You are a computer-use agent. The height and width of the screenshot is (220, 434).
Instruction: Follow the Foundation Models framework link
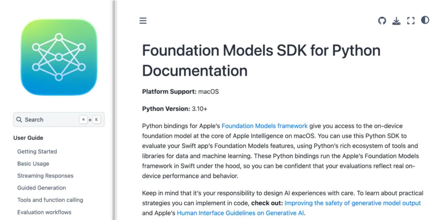point(265,126)
